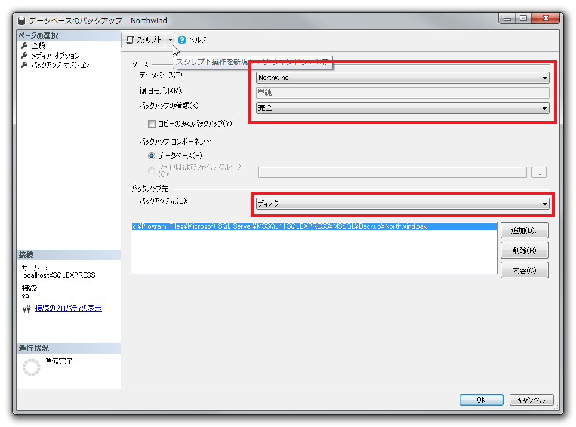Screen dimensions: 576x427
Task: Click the 内容 button
Action: click(524, 270)
